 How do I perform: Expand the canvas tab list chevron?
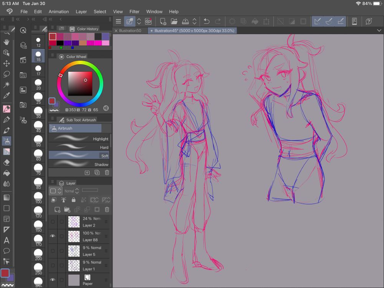(379, 30)
